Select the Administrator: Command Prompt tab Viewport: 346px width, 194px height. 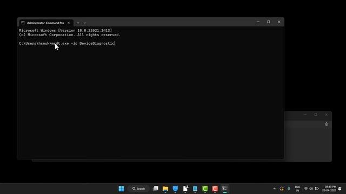click(x=46, y=23)
